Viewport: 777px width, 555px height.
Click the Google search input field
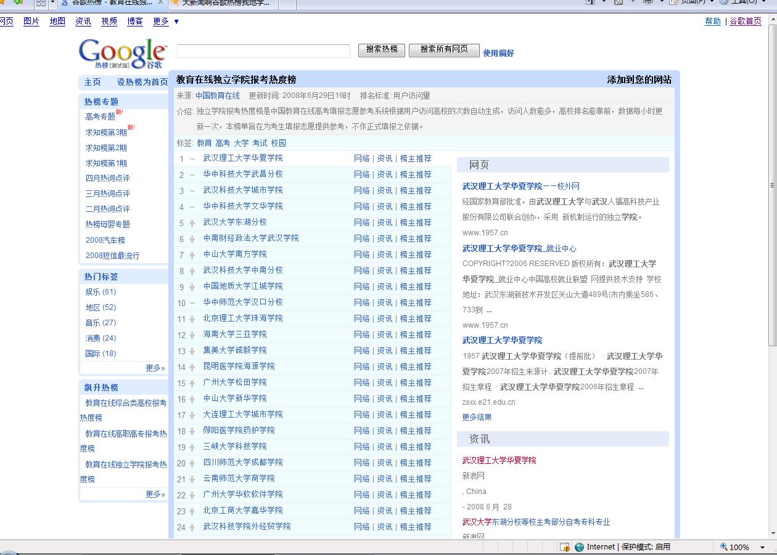point(263,51)
